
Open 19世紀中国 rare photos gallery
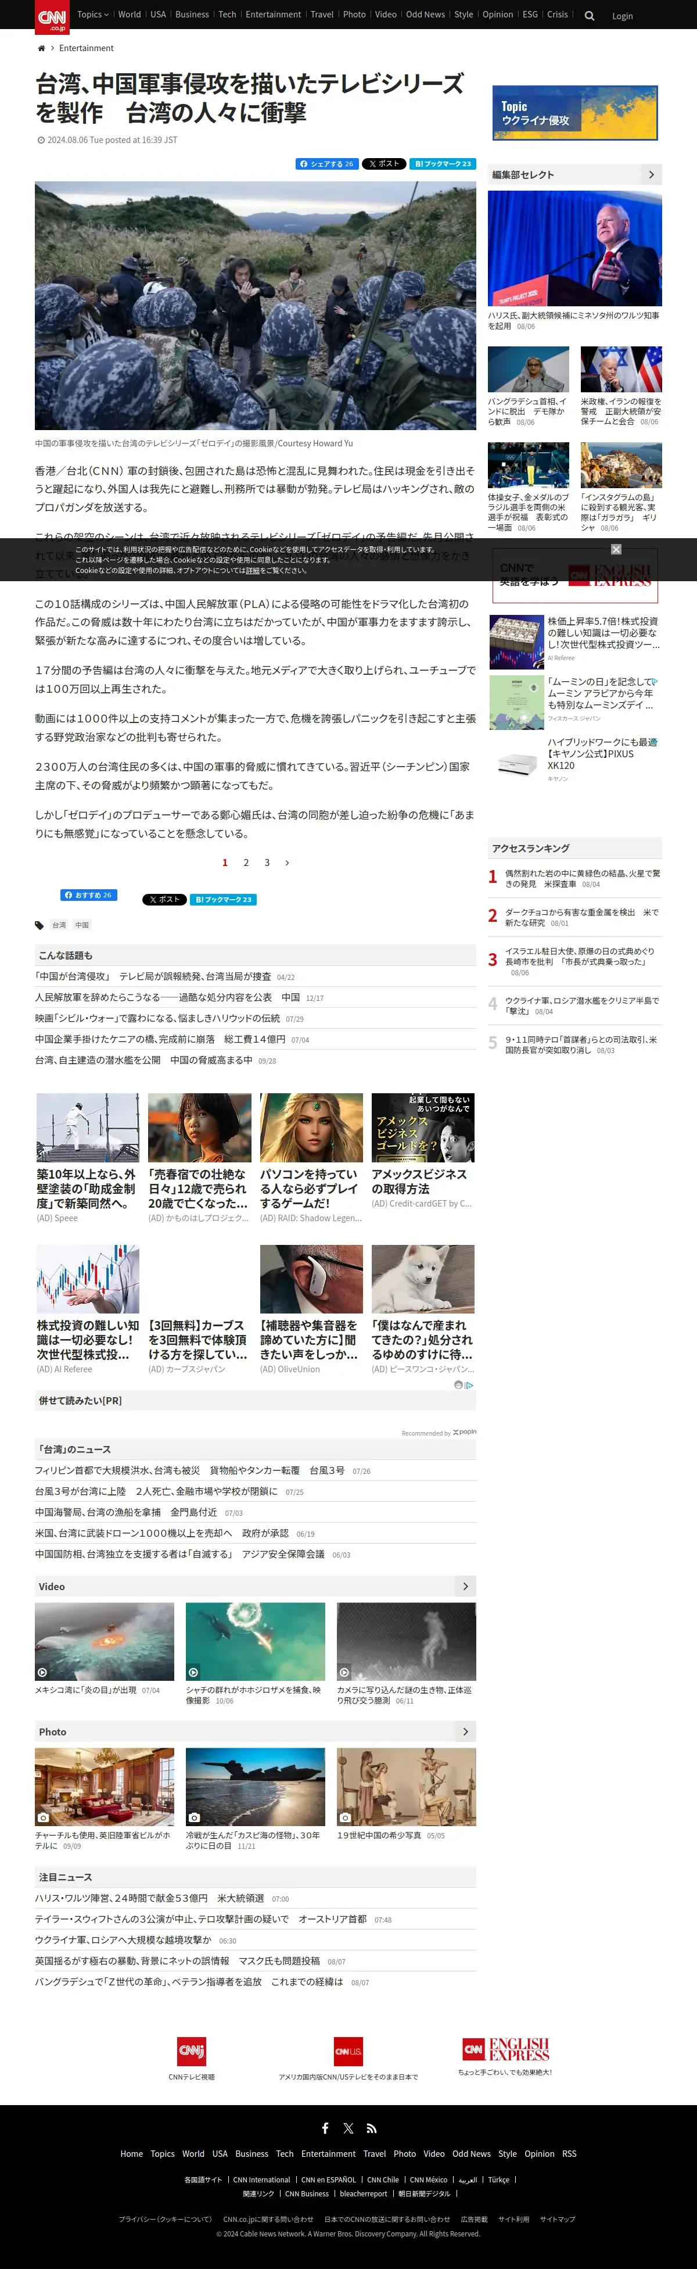(407, 1787)
